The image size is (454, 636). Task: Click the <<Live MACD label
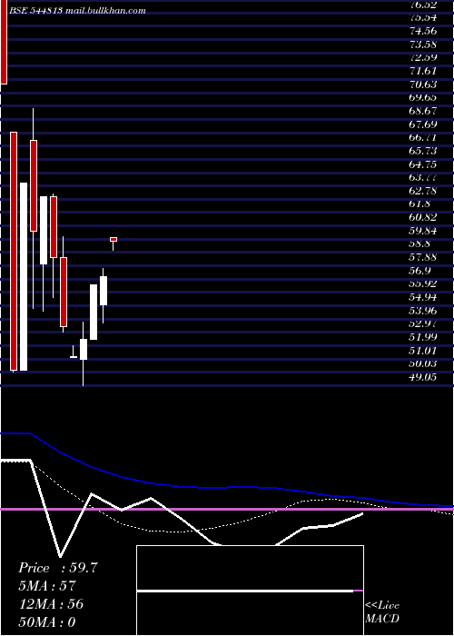382,611
